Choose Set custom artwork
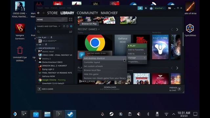 pyautogui.click(x=105, y=66)
